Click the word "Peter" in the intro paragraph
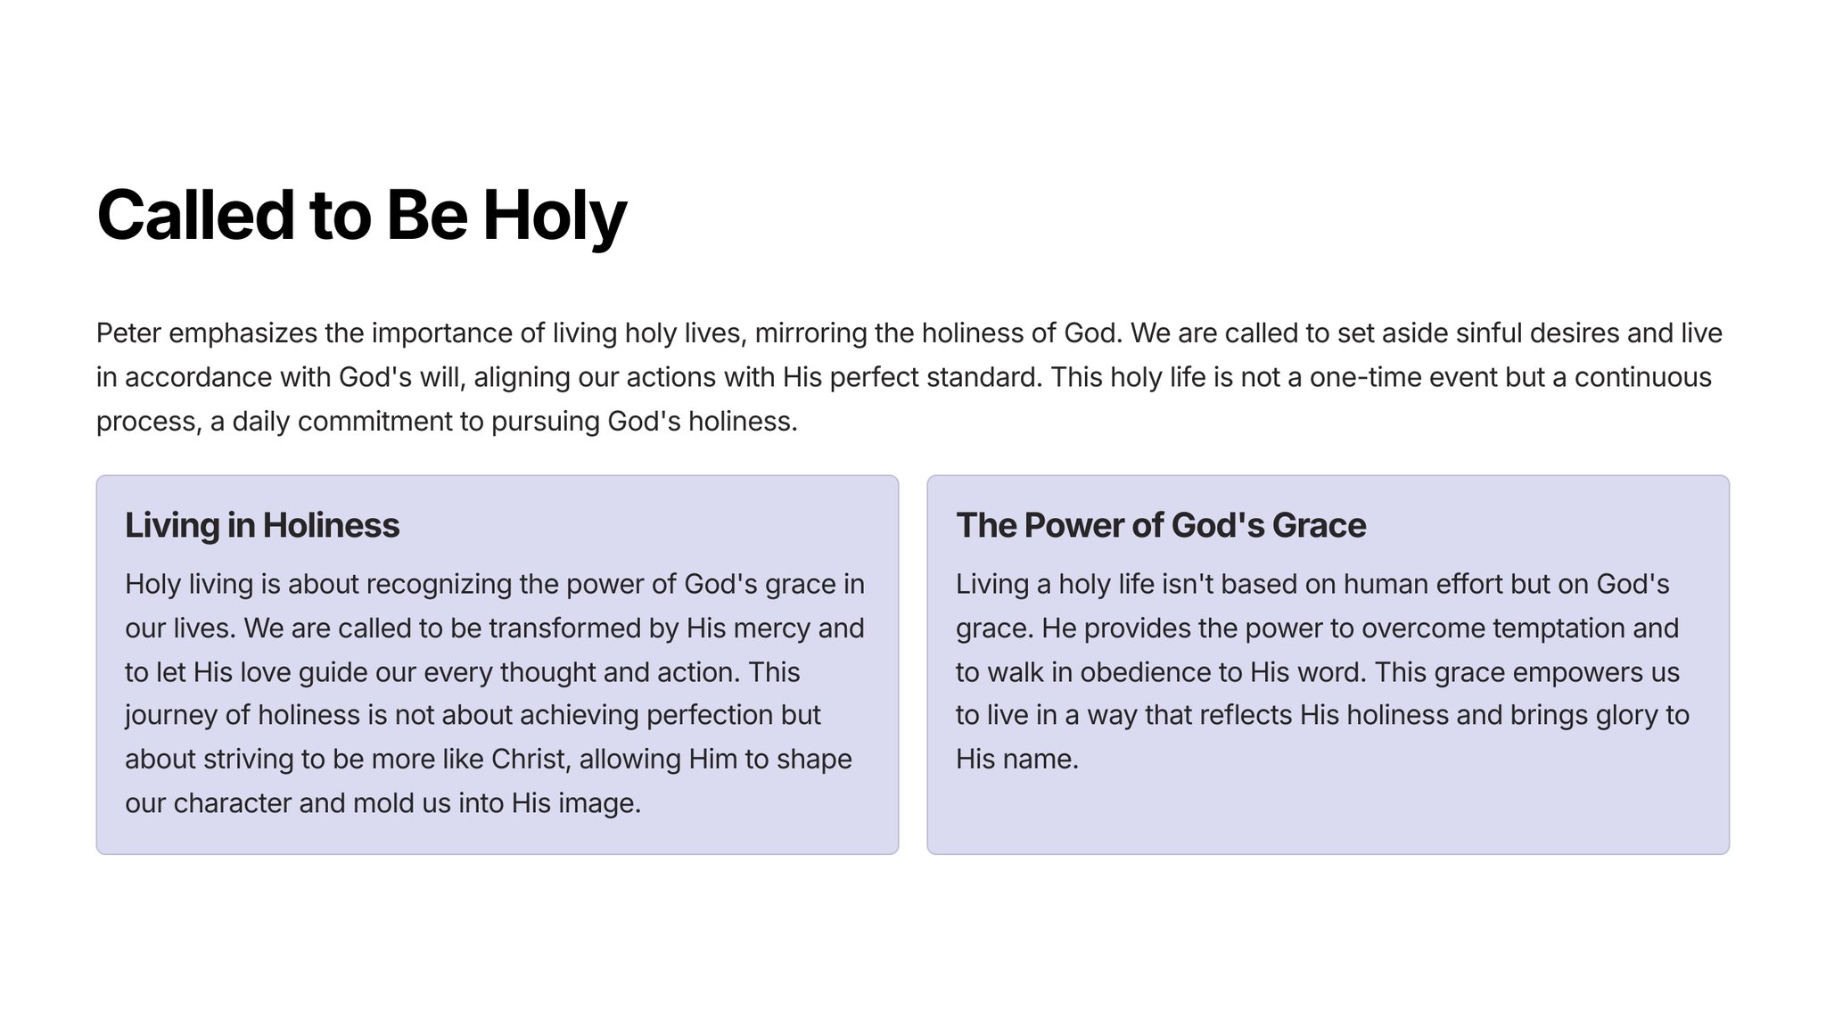The height and width of the screenshot is (1027, 1826). (x=129, y=333)
